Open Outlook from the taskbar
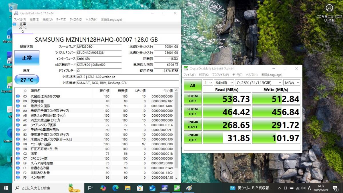 pyautogui.click(x=152, y=188)
